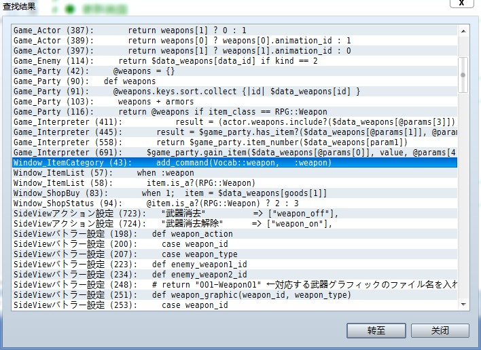Select result Game_Party (42)
Screen dimensions: 481x350
pos(234,71)
